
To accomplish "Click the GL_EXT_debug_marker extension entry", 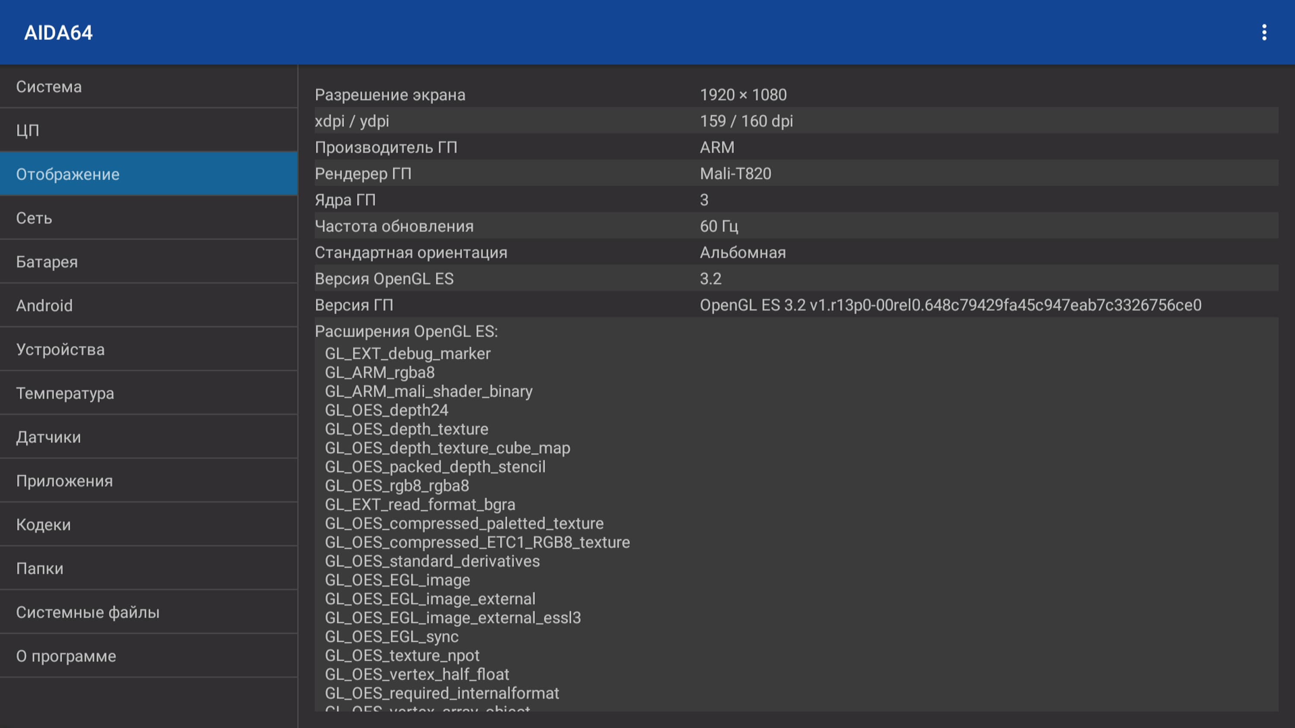I will coord(407,353).
